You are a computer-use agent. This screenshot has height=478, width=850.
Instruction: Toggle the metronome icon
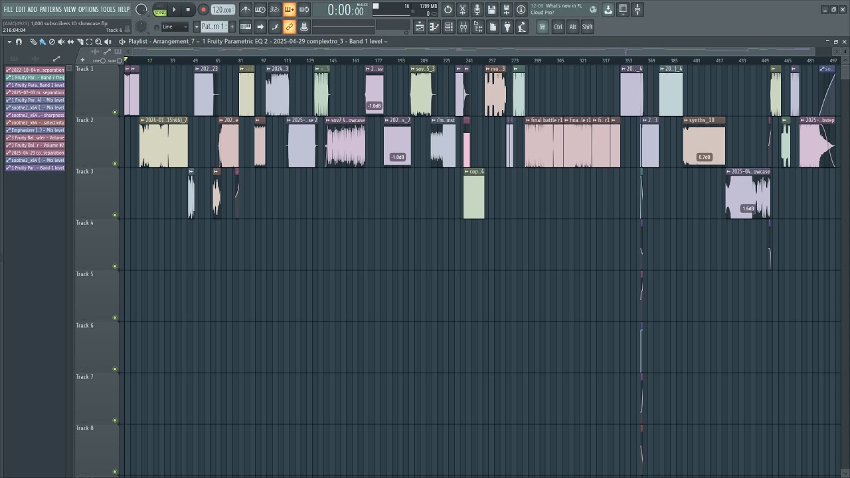point(246,9)
